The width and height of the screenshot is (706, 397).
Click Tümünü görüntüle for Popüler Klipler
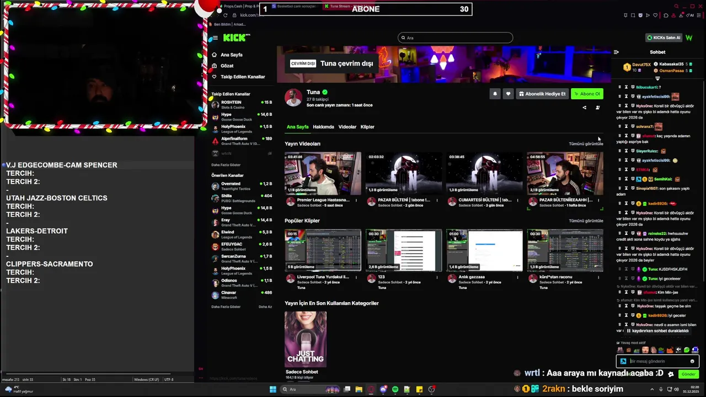(x=586, y=221)
